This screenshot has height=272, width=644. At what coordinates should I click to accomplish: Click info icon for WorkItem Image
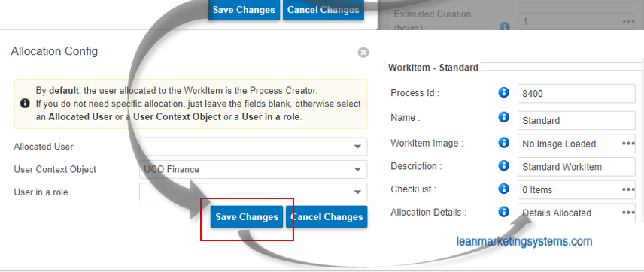pyautogui.click(x=503, y=143)
